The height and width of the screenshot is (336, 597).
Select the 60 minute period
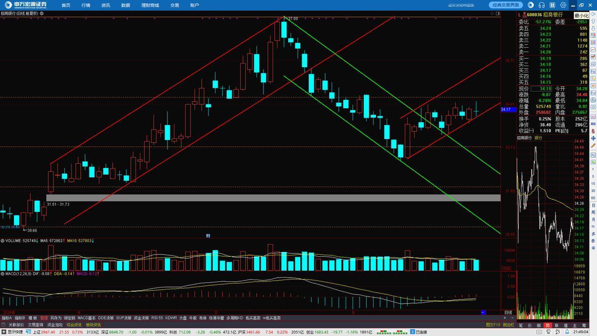tap(593, 197)
